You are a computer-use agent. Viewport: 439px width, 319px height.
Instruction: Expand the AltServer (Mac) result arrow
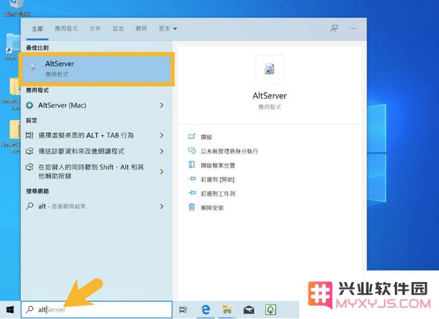coord(162,105)
